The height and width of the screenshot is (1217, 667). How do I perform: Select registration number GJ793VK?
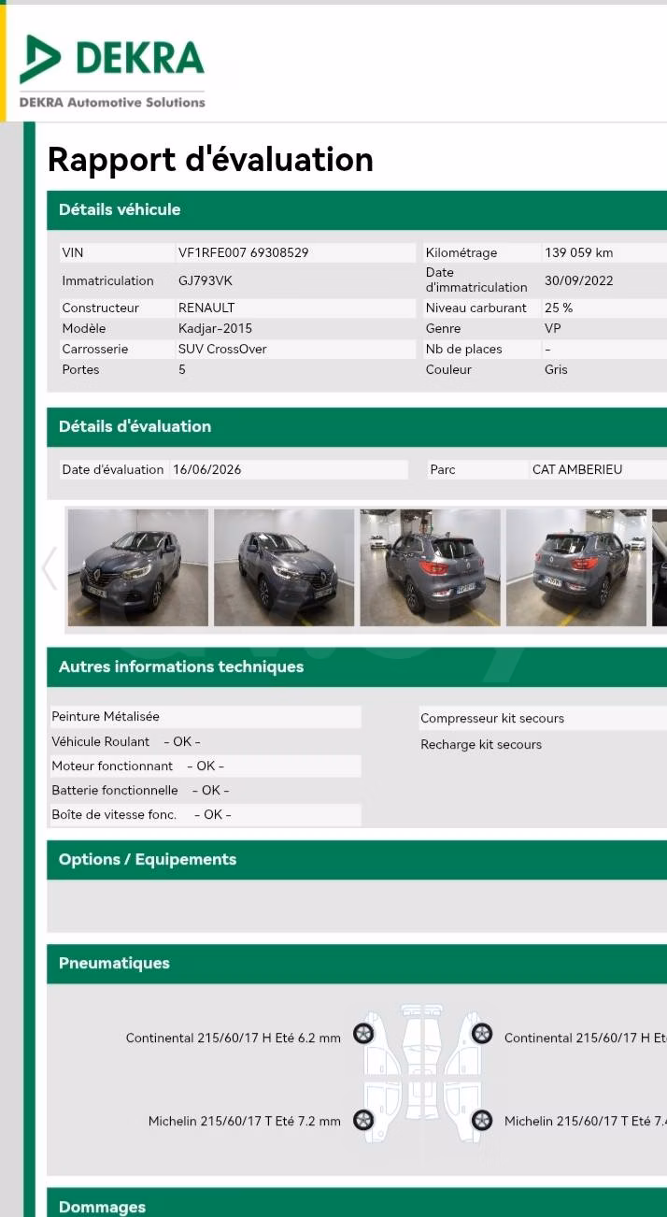(206, 280)
